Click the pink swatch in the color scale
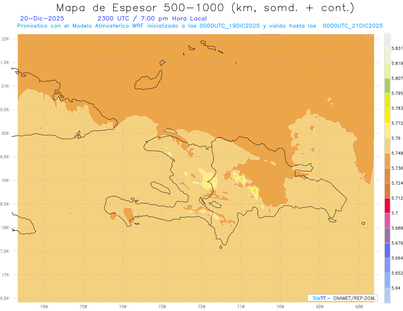The image size is (403, 311). pos(387,220)
